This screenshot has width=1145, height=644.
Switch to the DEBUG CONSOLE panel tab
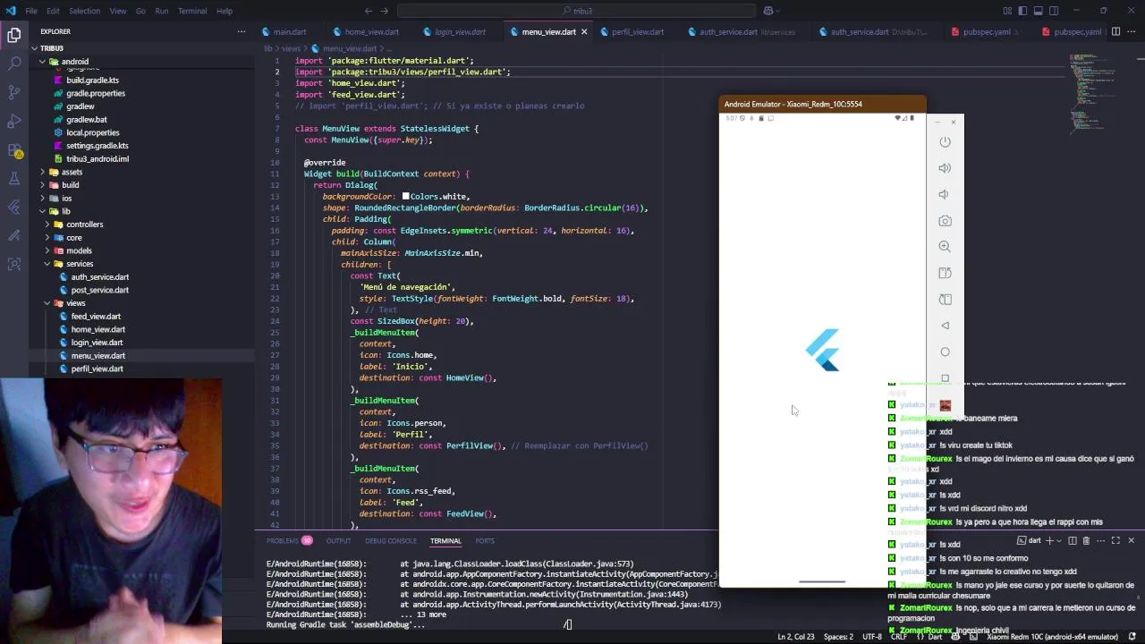(x=391, y=540)
